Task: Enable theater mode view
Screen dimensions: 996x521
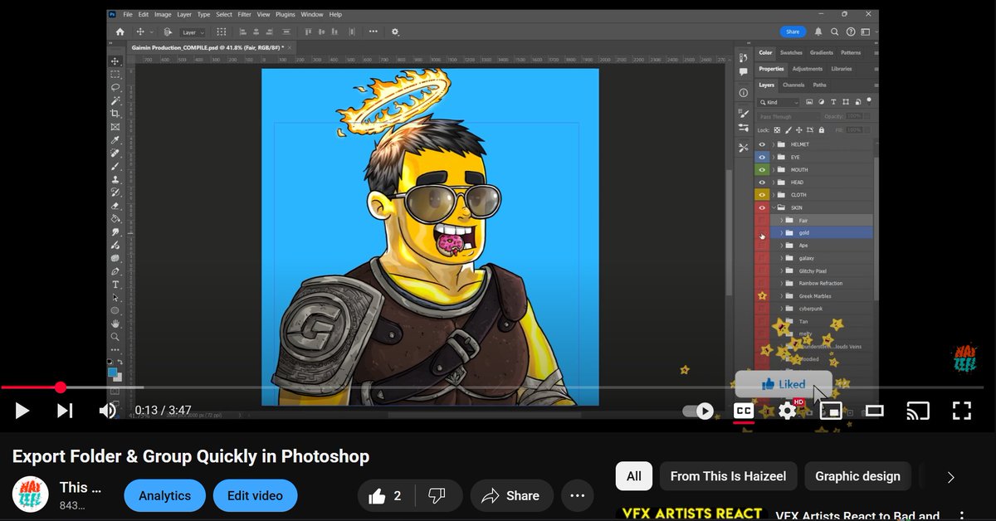Action: click(x=874, y=410)
